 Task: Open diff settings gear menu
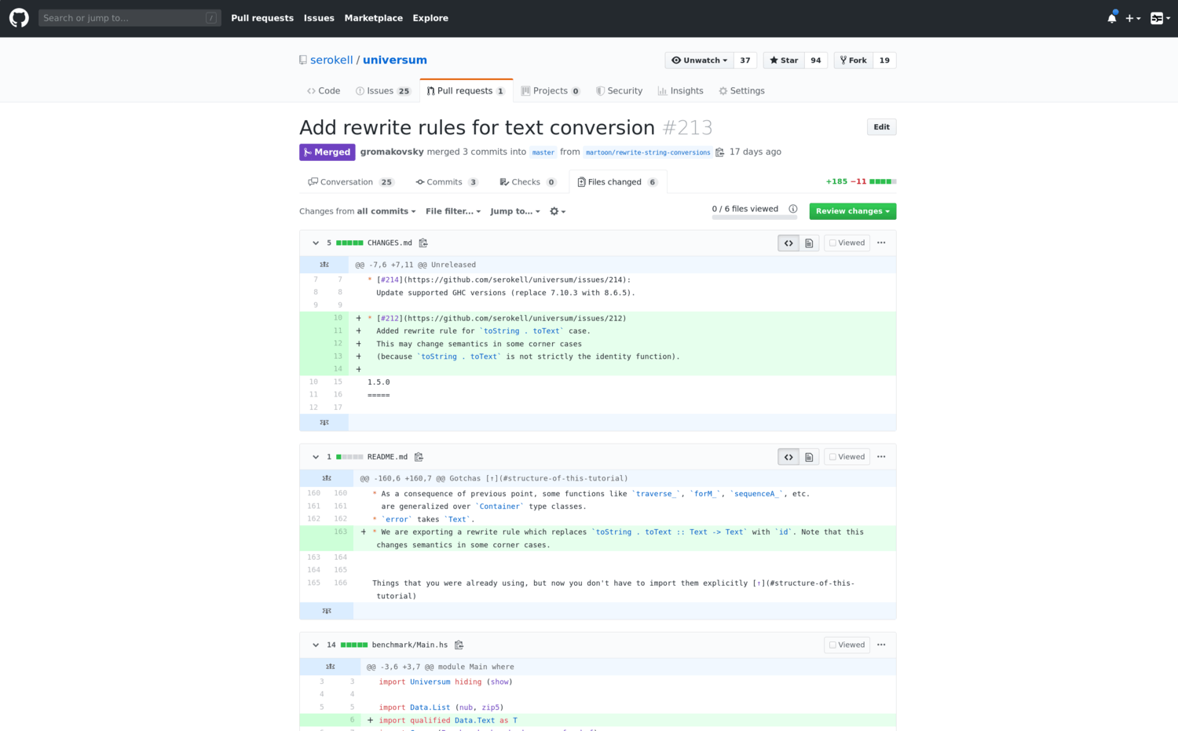[558, 211]
